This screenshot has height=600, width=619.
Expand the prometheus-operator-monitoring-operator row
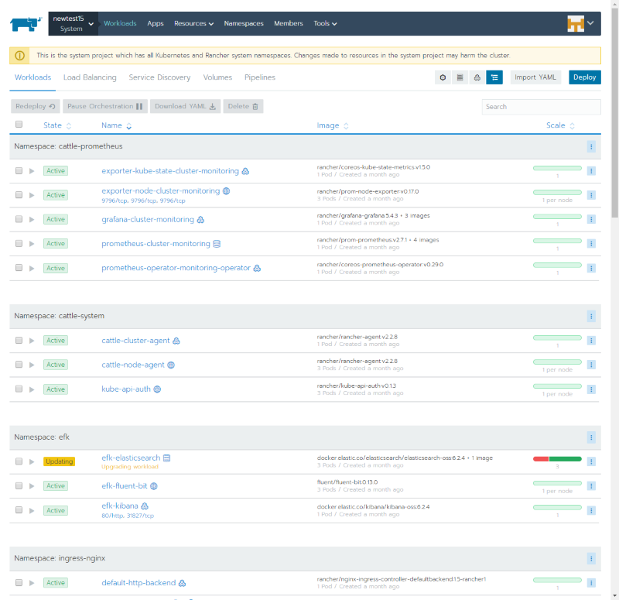coord(32,268)
